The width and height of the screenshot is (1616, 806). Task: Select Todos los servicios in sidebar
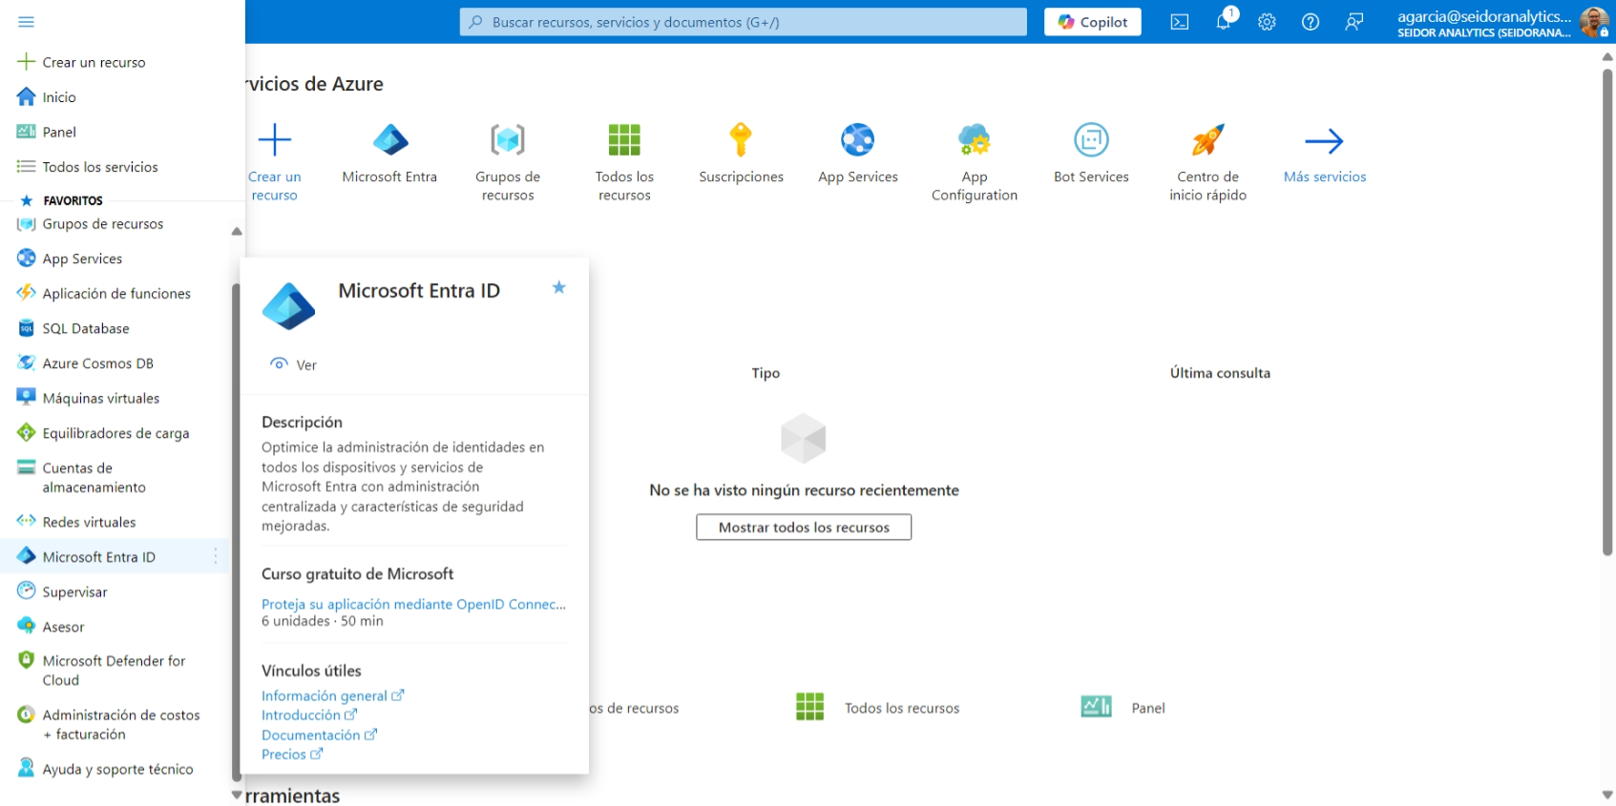pos(99,167)
